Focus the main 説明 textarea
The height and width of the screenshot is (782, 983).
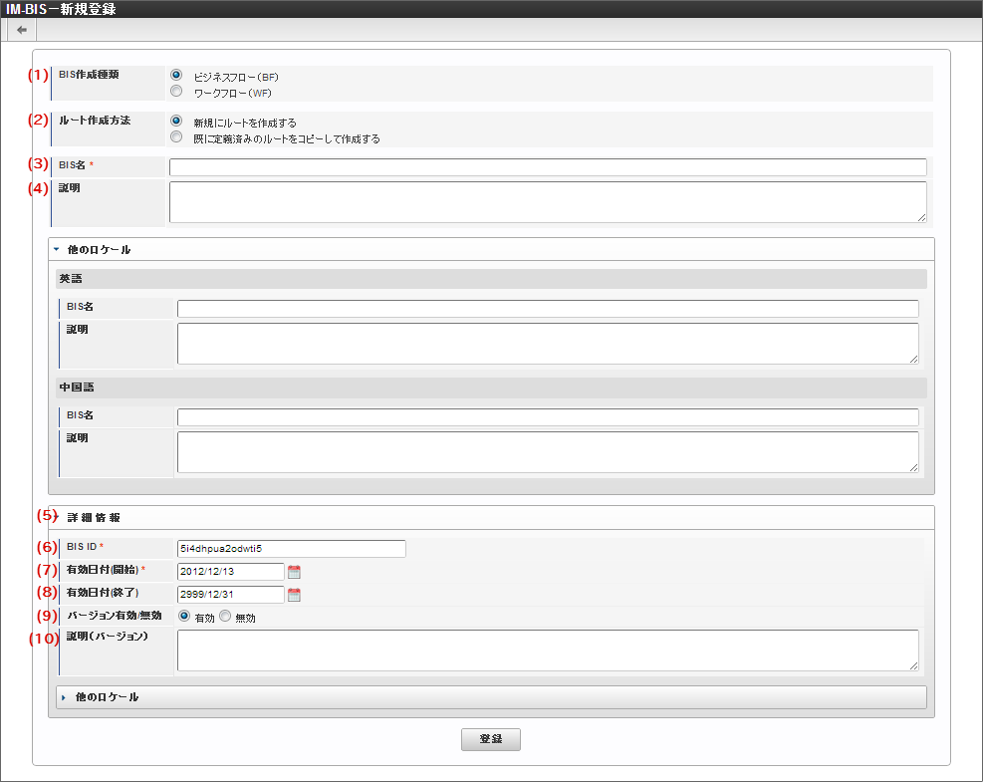[548, 202]
